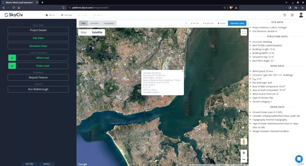Toggle the browser sidebar panel

coord(290,7)
